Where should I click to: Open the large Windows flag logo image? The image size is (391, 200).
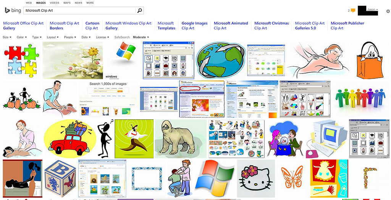click(215, 179)
